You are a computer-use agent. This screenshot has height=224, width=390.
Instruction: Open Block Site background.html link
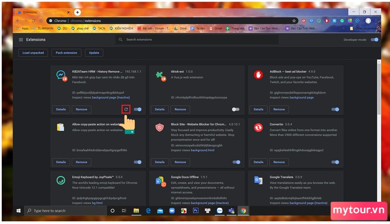[x=202, y=150]
